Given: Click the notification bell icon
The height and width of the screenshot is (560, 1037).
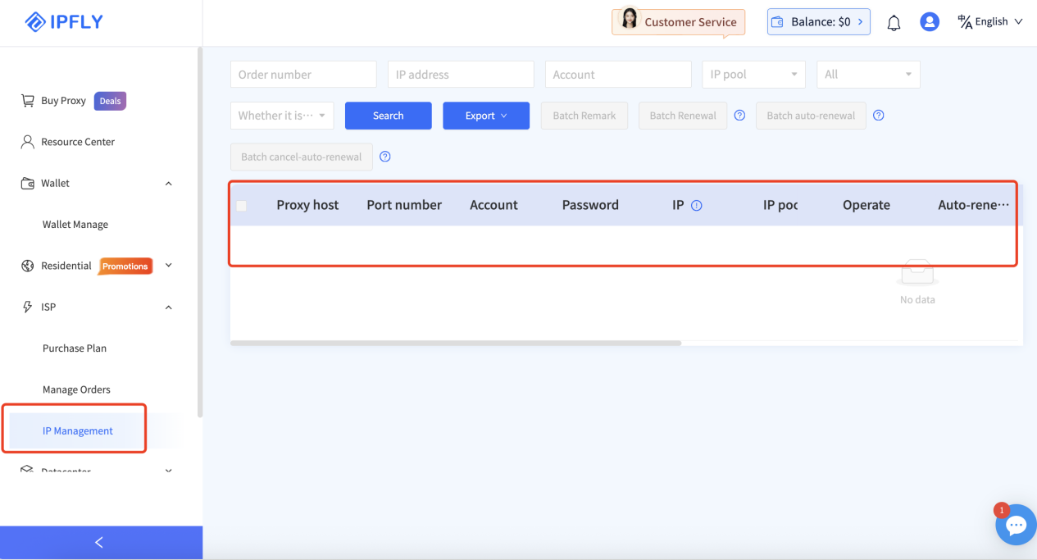Looking at the screenshot, I should [x=894, y=23].
